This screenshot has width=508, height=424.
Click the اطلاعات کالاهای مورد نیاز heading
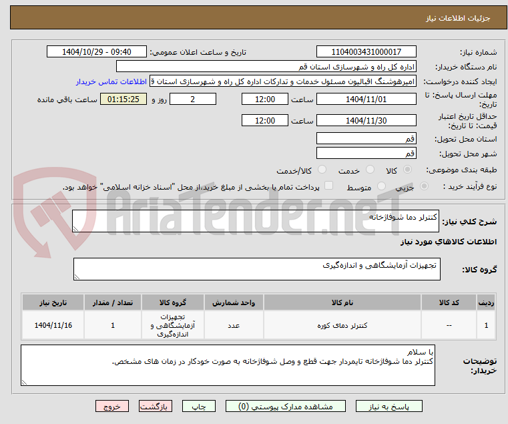pos(449,242)
